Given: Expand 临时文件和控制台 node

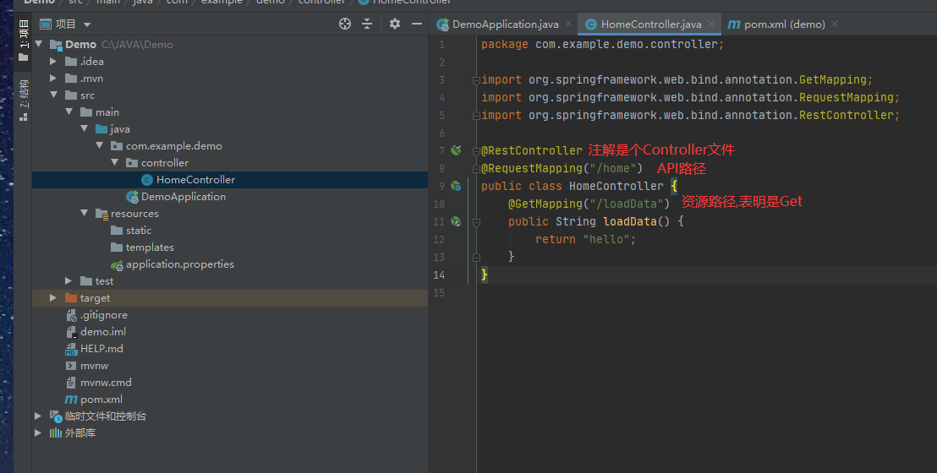Looking at the screenshot, I should (38, 416).
